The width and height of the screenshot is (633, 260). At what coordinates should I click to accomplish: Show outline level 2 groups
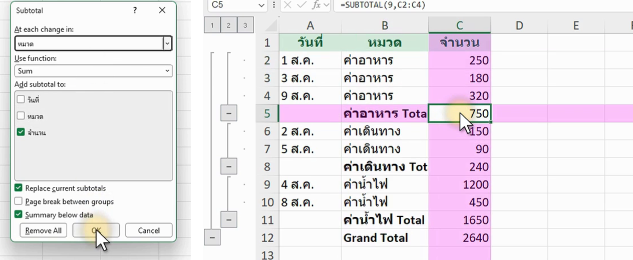tap(229, 25)
